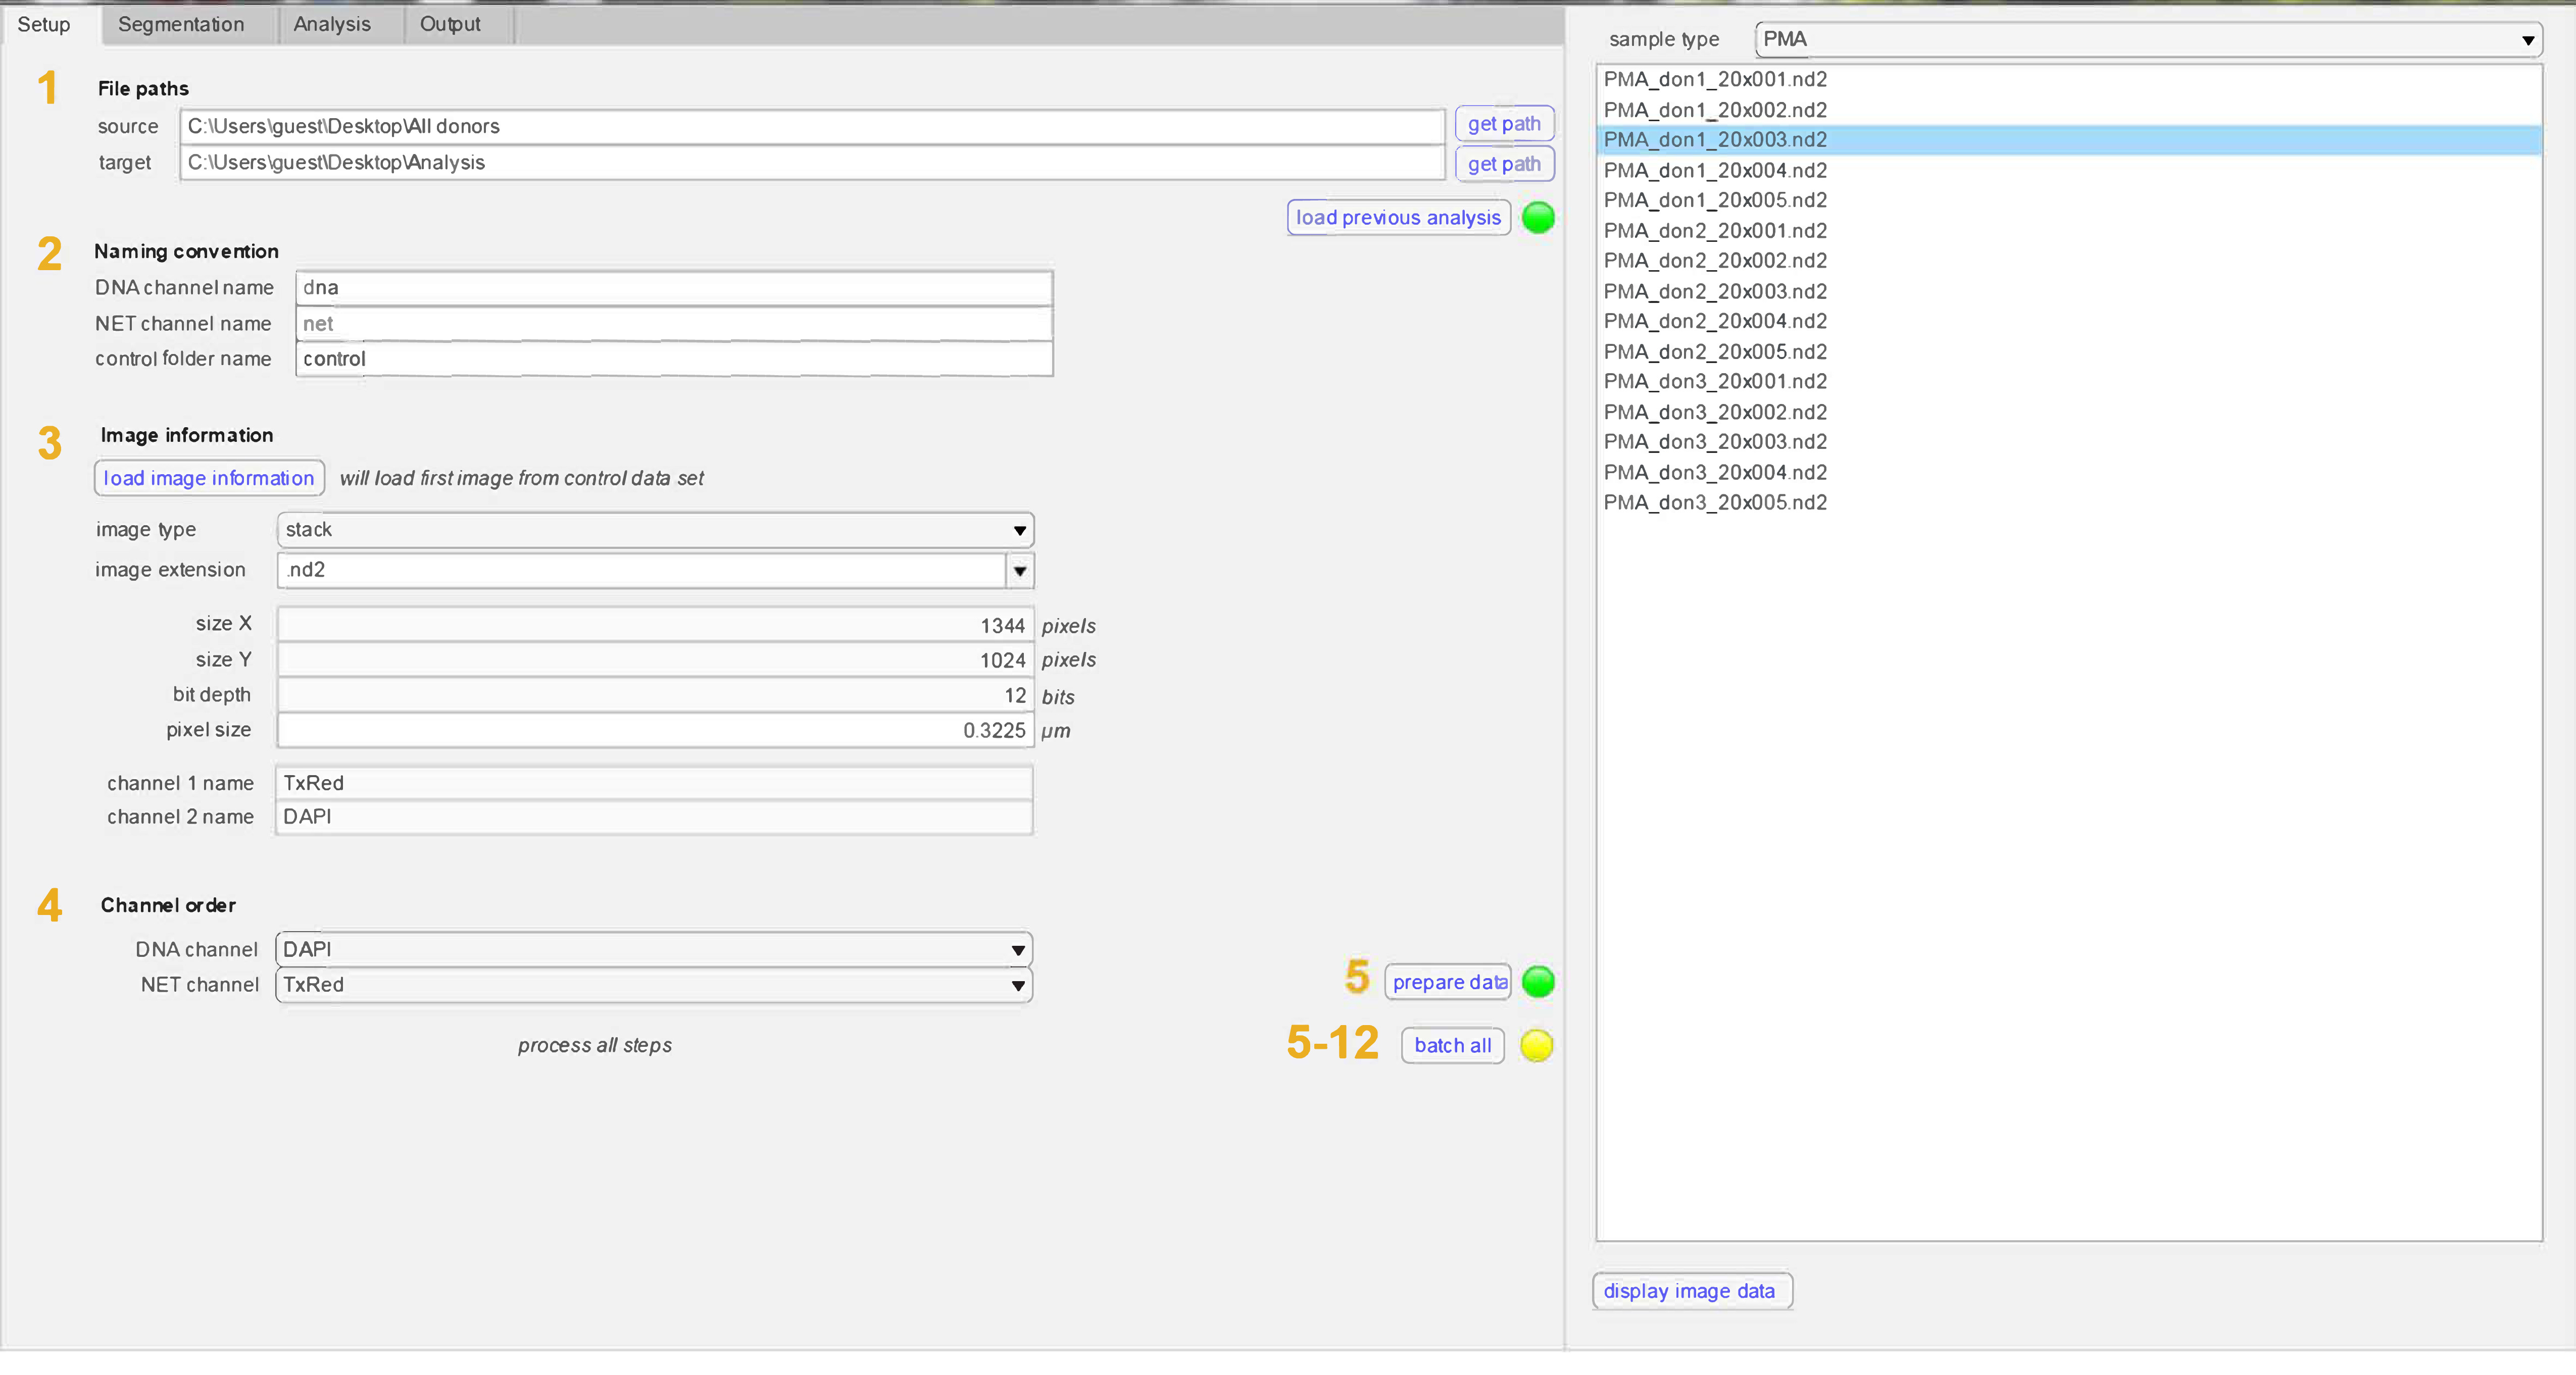
Task: Click load image information button
Action: pos(208,478)
